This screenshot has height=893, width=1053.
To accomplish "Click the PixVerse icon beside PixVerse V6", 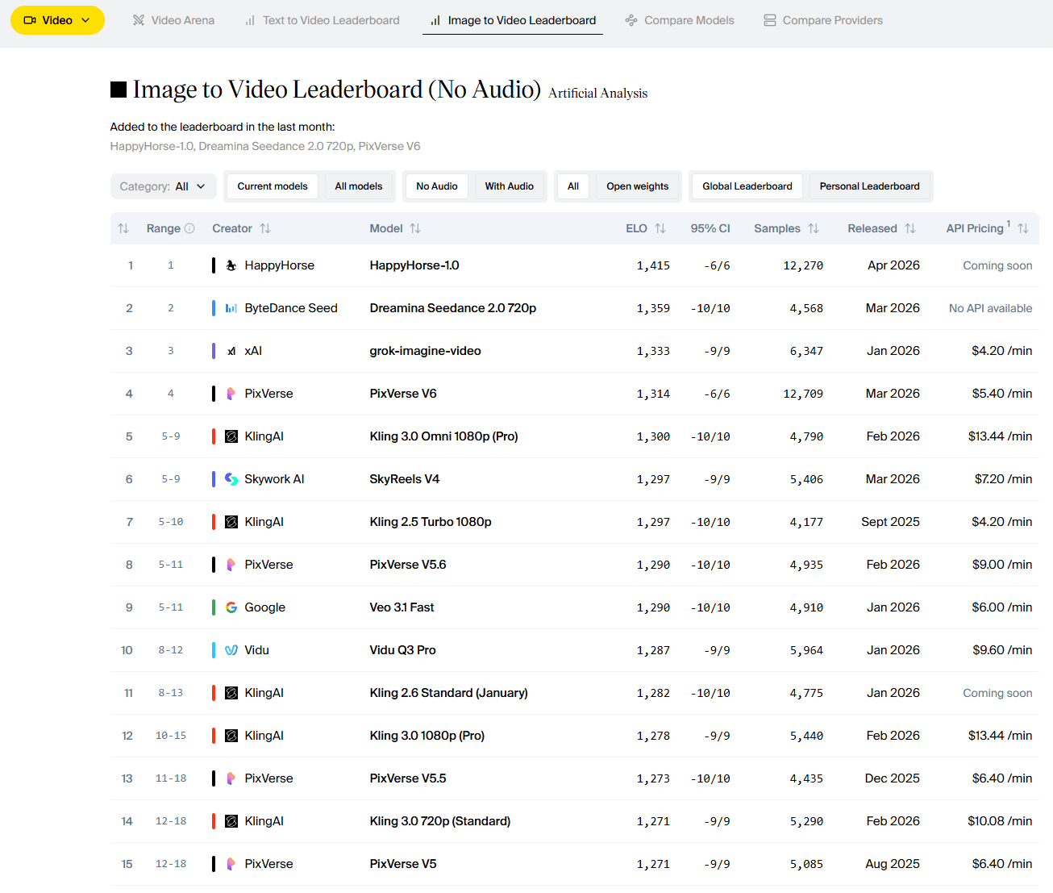I will click(x=230, y=393).
